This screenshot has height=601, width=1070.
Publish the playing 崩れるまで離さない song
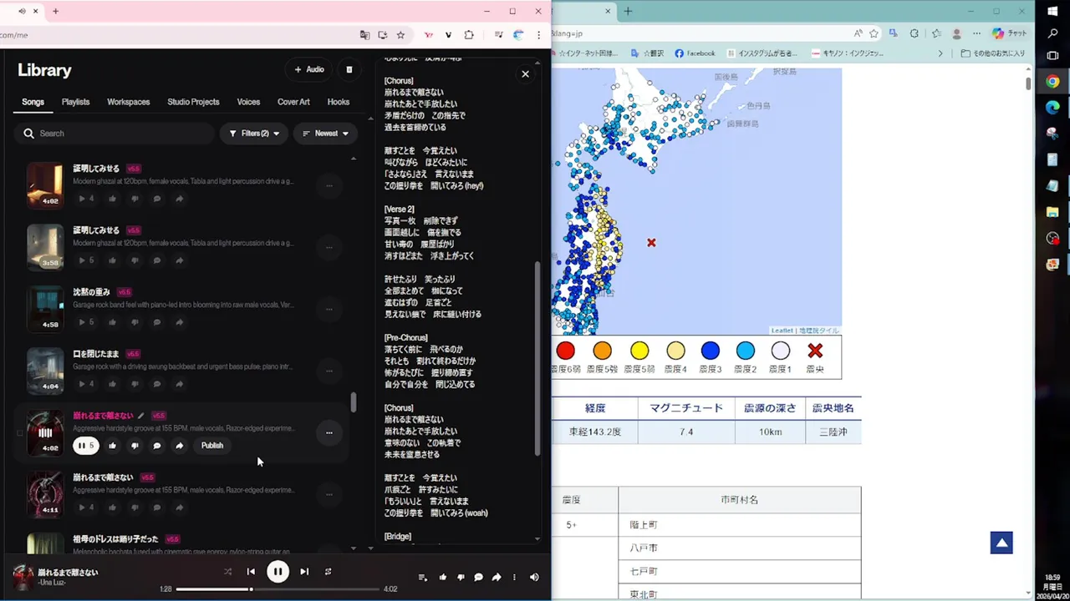point(212,446)
